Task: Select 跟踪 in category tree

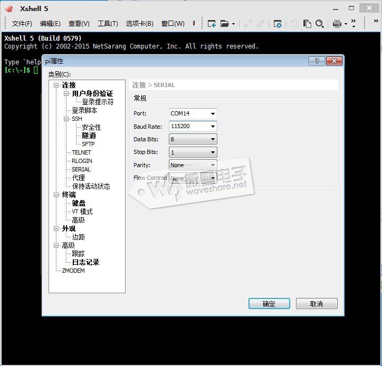Action: (78, 254)
